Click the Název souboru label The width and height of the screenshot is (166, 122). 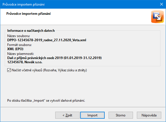pyautogui.click(x=19, y=36)
